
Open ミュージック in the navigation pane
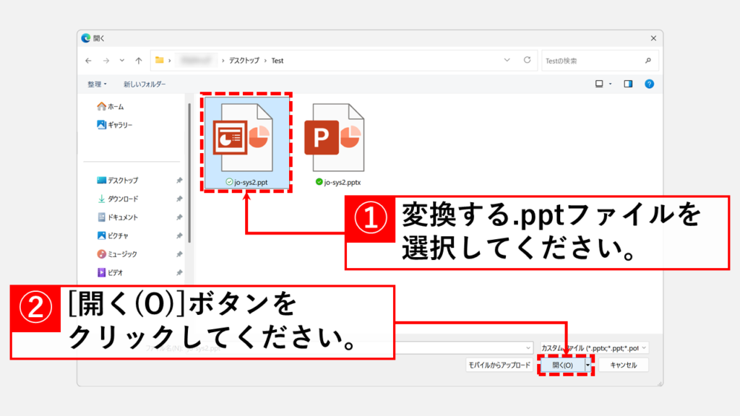[117, 253]
